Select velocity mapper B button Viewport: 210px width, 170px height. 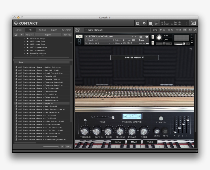139,116
